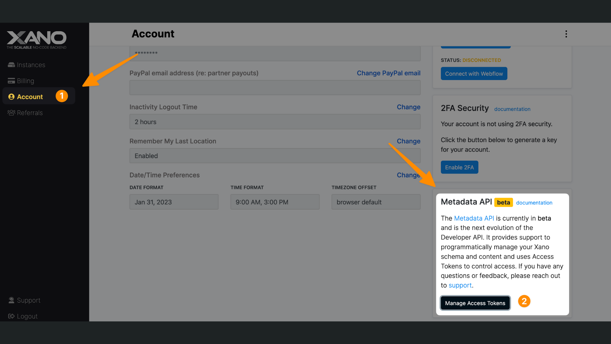
Task: Click the Billing credit card icon
Action: 11,81
